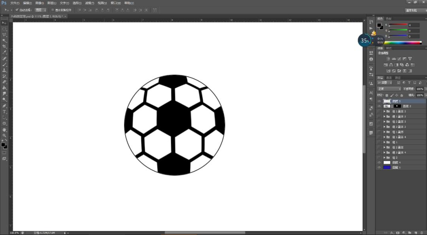Switch to the 色板 (Swatches) tab

click(x=389, y=19)
